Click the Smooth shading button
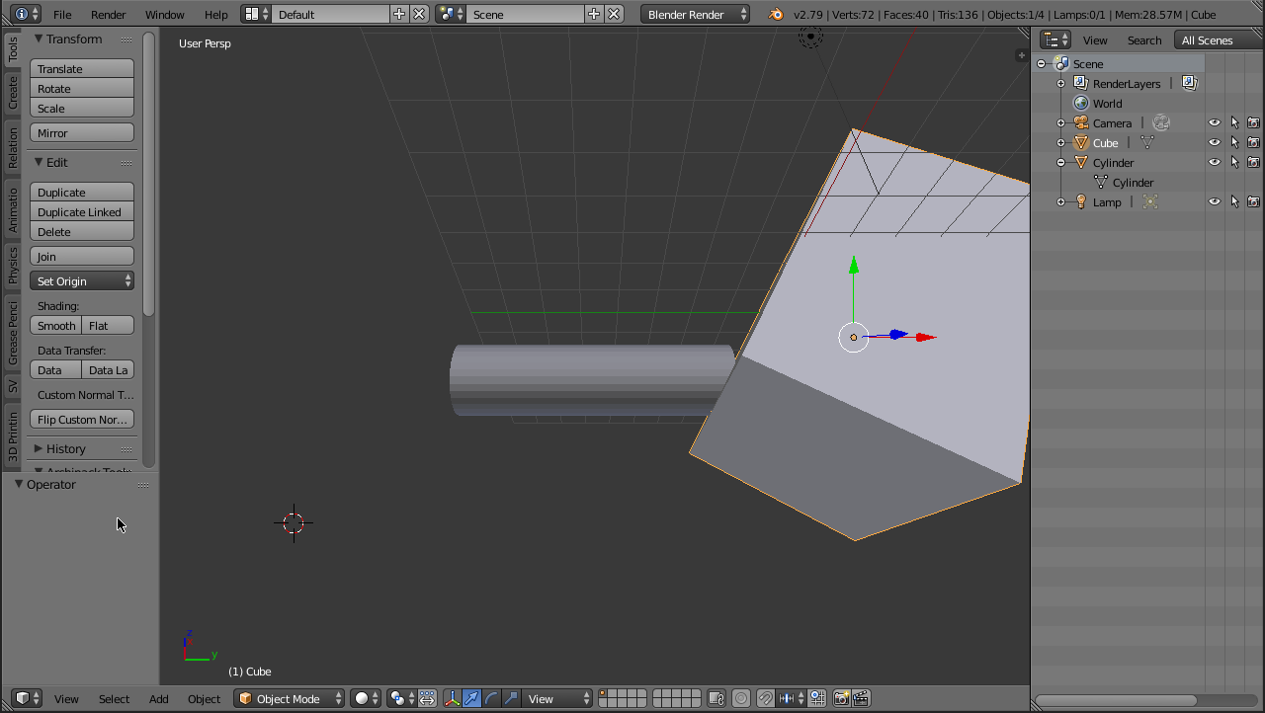 pos(56,325)
